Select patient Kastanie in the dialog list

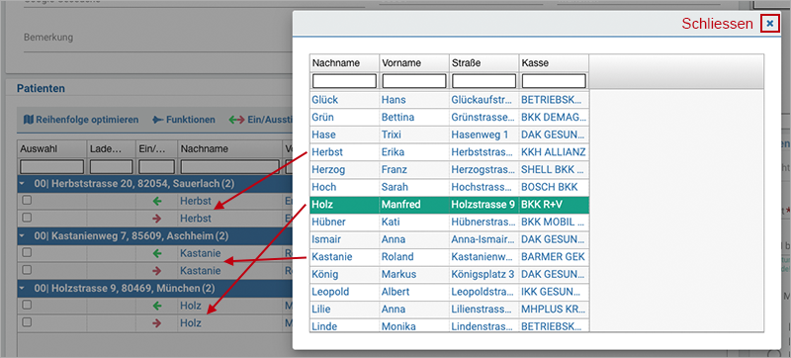[449, 257]
